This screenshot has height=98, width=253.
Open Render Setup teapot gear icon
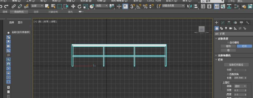tap(244, 6)
